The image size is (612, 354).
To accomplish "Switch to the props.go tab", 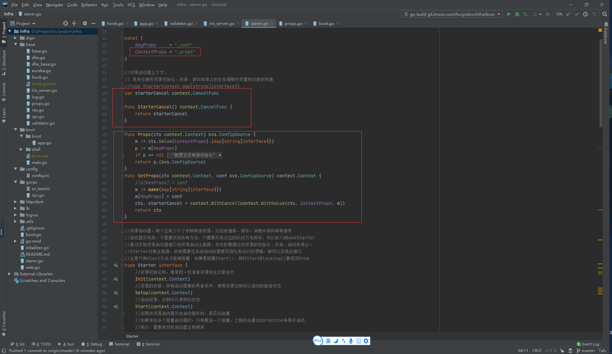I will point(293,23).
